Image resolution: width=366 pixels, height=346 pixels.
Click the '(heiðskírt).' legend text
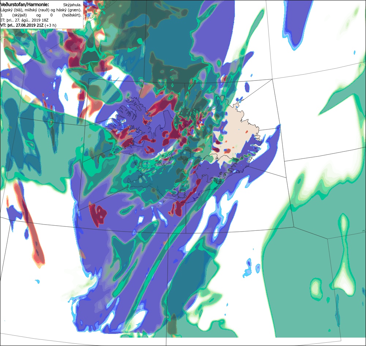(72, 15)
